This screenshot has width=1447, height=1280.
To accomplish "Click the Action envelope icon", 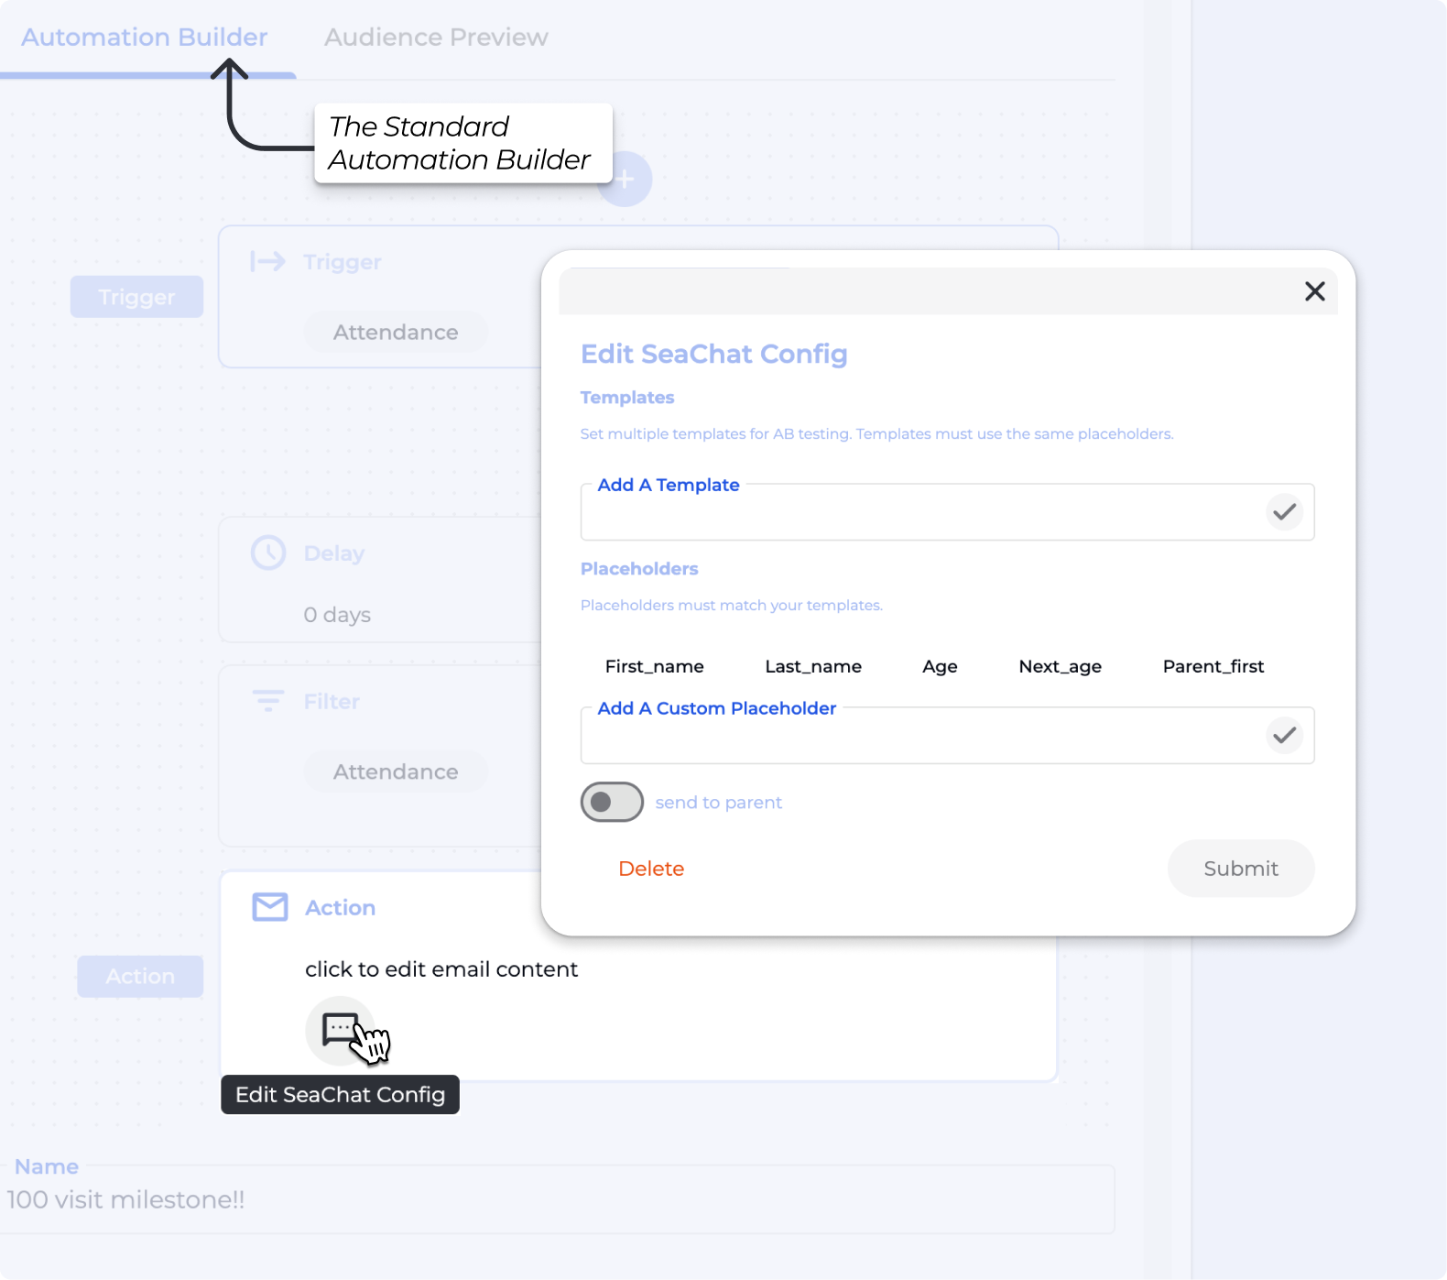I will (270, 907).
